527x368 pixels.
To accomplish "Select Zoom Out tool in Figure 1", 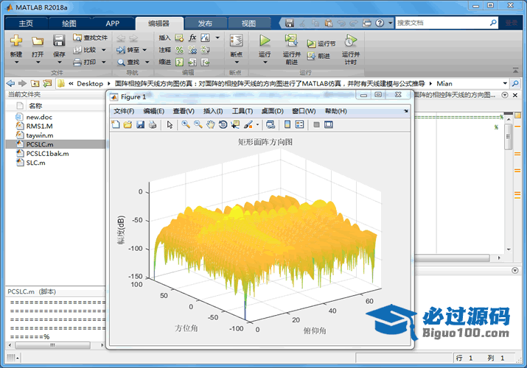I will coord(198,125).
